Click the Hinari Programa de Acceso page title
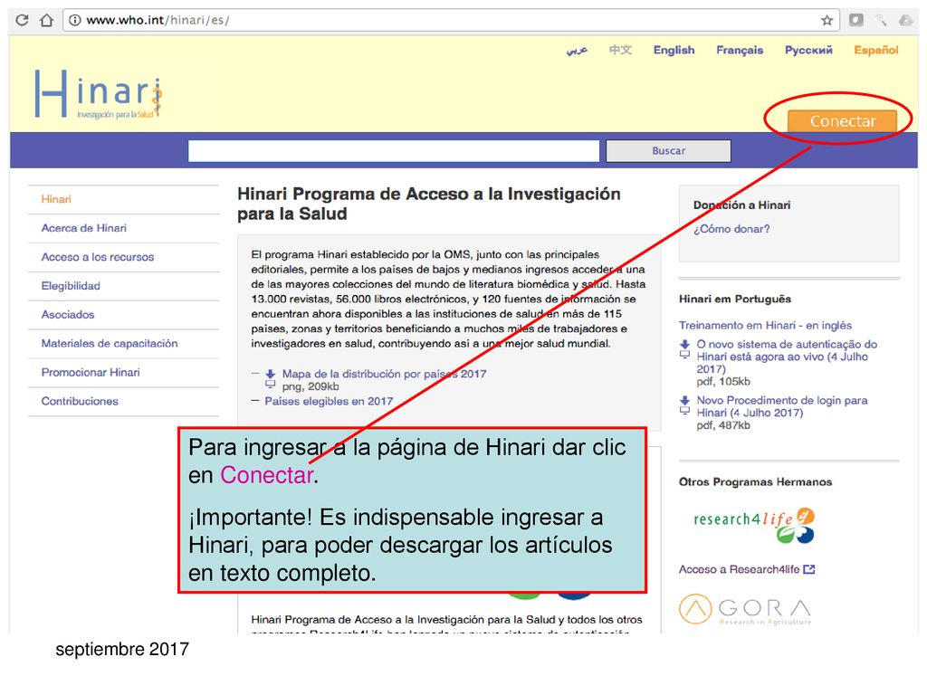Viewport: 927px width, 695px height. [429, 204]
